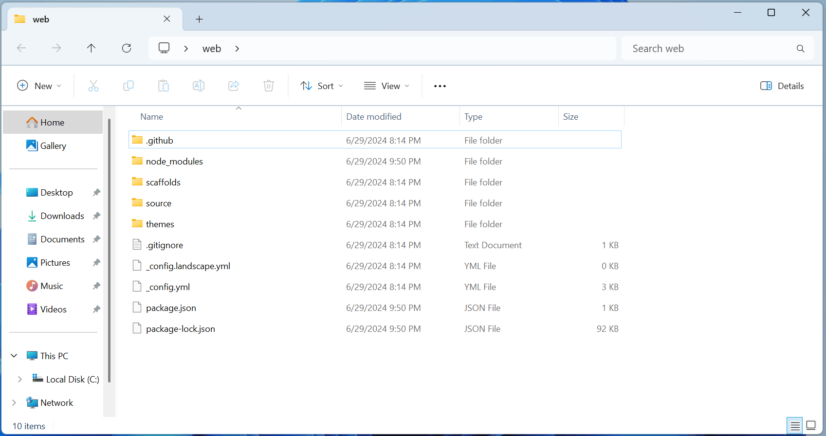Click the Cut scissors icon
The width and height of the screenshot is (826, 436).
pos(93,86)
